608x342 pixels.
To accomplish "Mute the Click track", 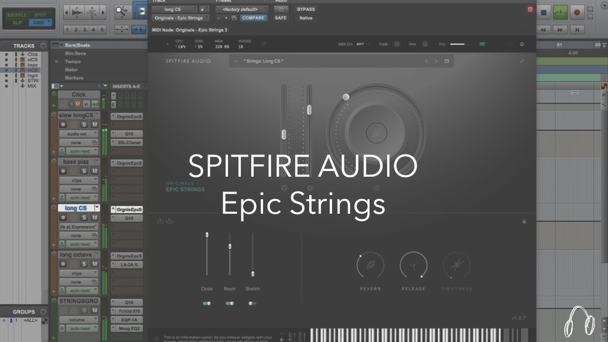I will (x=77, y=104).
